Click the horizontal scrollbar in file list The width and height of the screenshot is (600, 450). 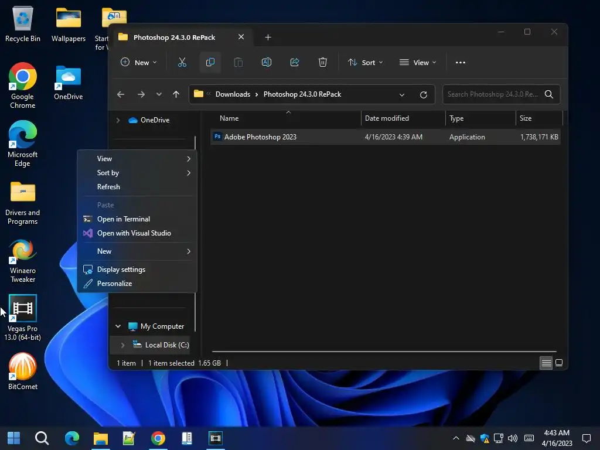coord(384,352)
